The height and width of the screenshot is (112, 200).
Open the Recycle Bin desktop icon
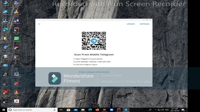click(6, 57)
